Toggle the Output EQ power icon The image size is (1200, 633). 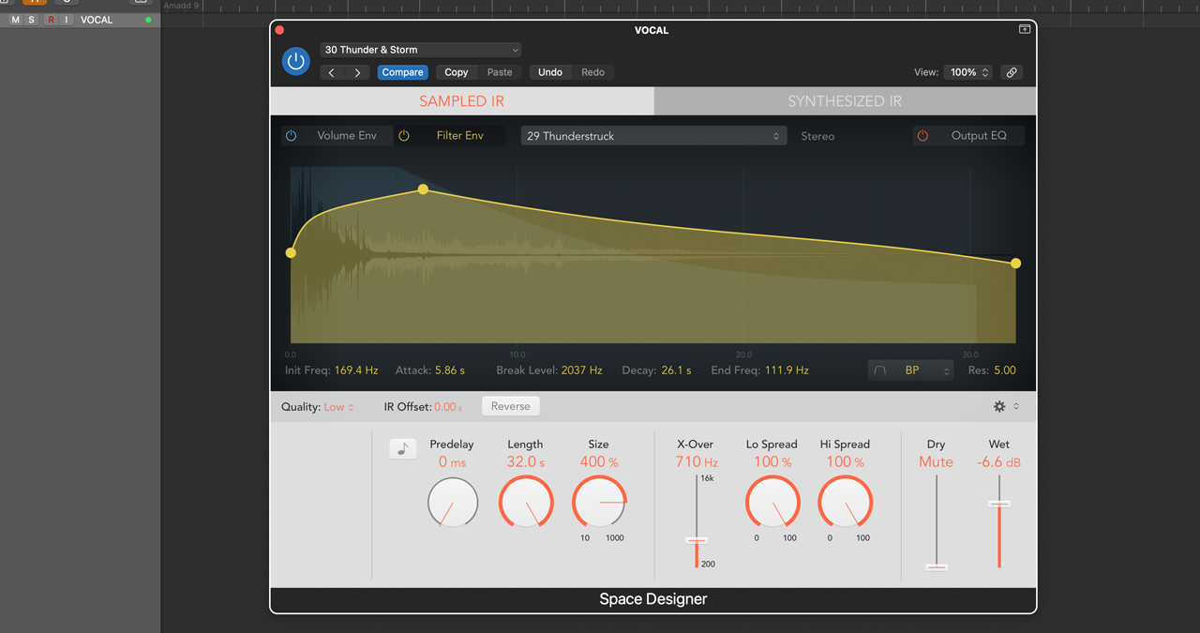click(x=922, y=136)
